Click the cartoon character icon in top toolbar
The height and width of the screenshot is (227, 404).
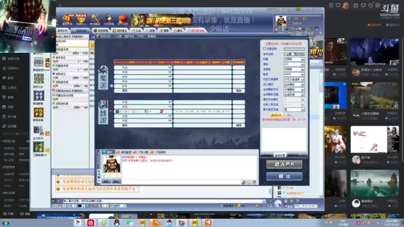click(109, 19)
